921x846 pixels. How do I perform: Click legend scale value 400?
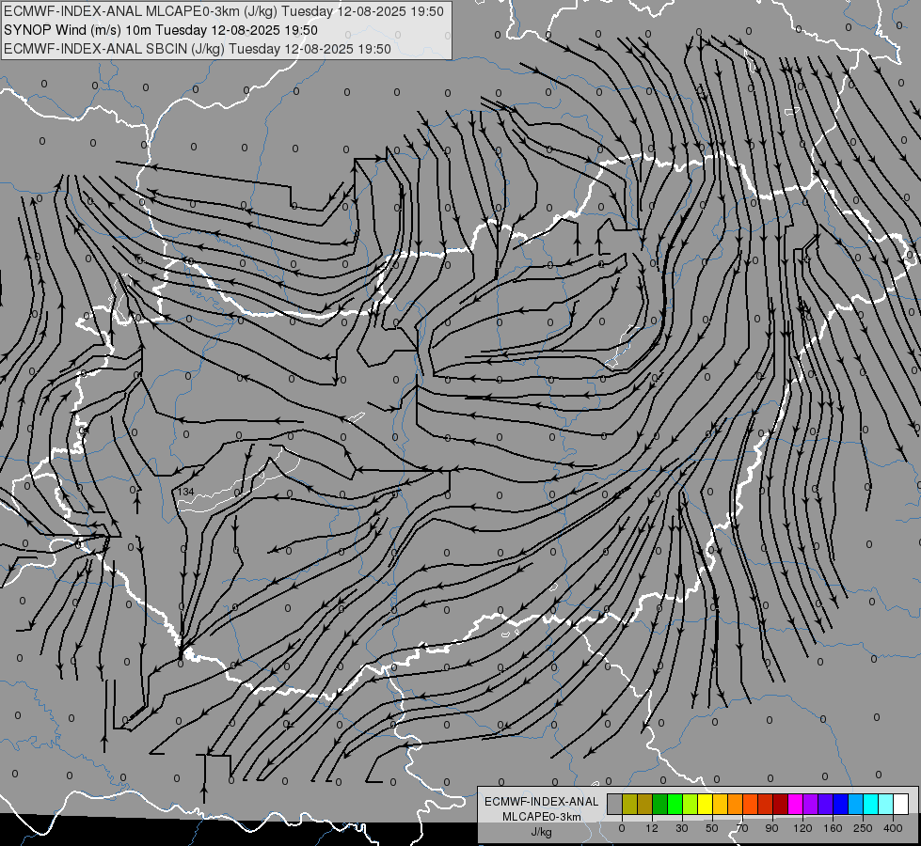point(893,828)
